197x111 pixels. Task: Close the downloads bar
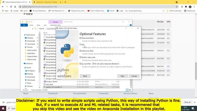(x=195, y=102)
